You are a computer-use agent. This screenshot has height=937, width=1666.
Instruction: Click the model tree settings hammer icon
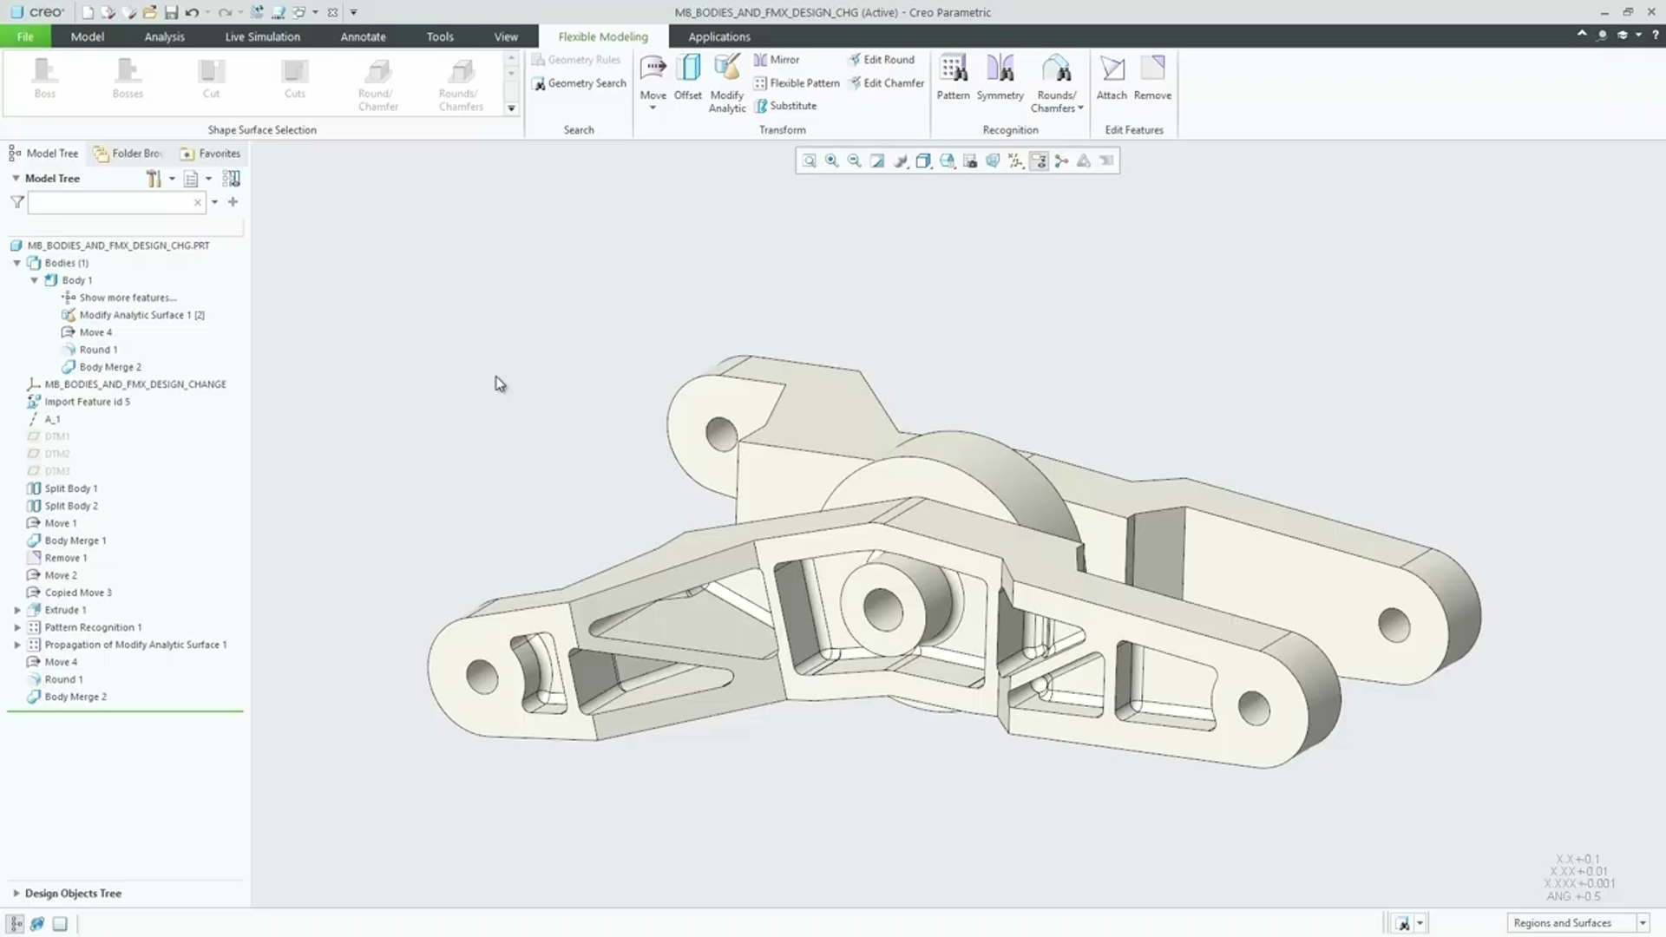(x=154, y=179)
